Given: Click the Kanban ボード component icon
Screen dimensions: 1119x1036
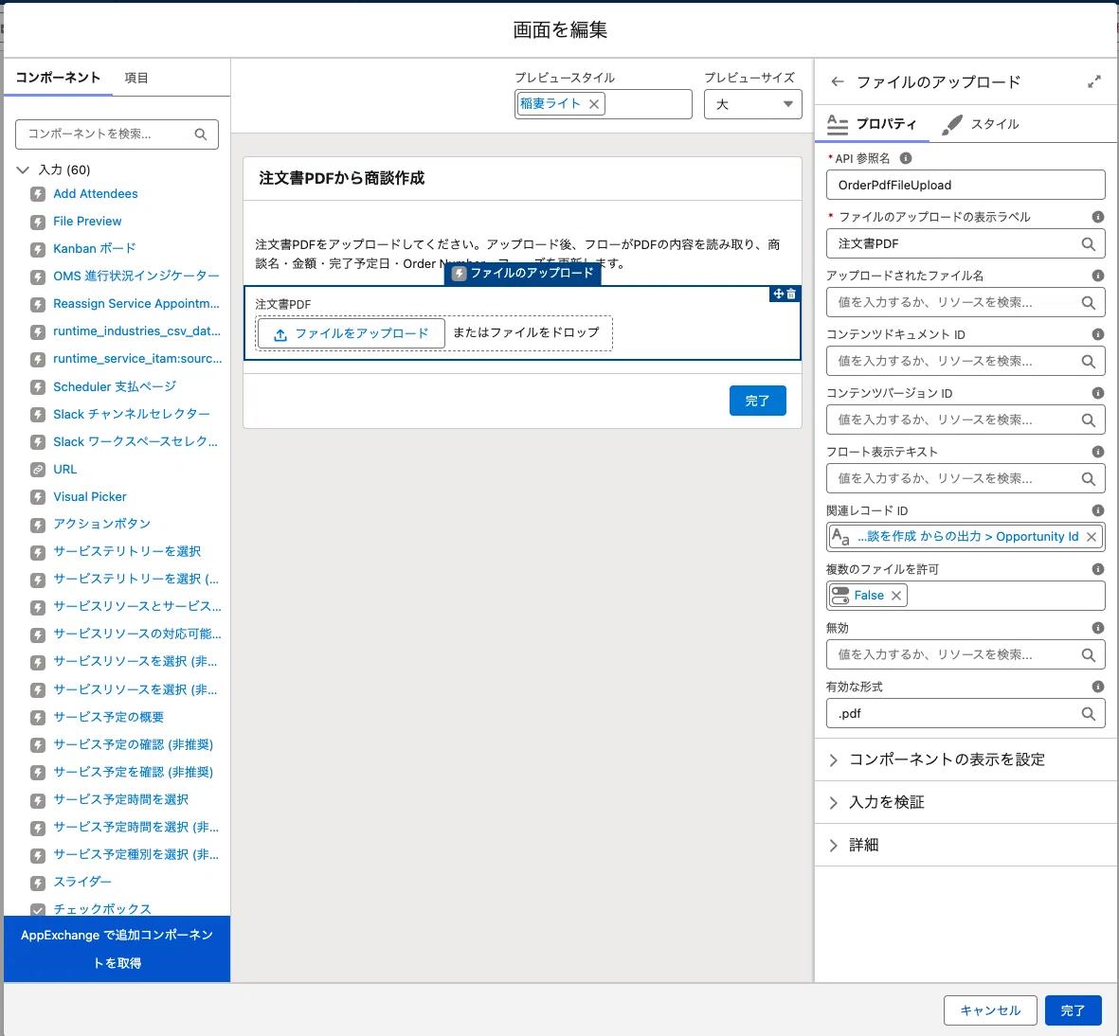Looking at the screenshot, I should 38,249.
